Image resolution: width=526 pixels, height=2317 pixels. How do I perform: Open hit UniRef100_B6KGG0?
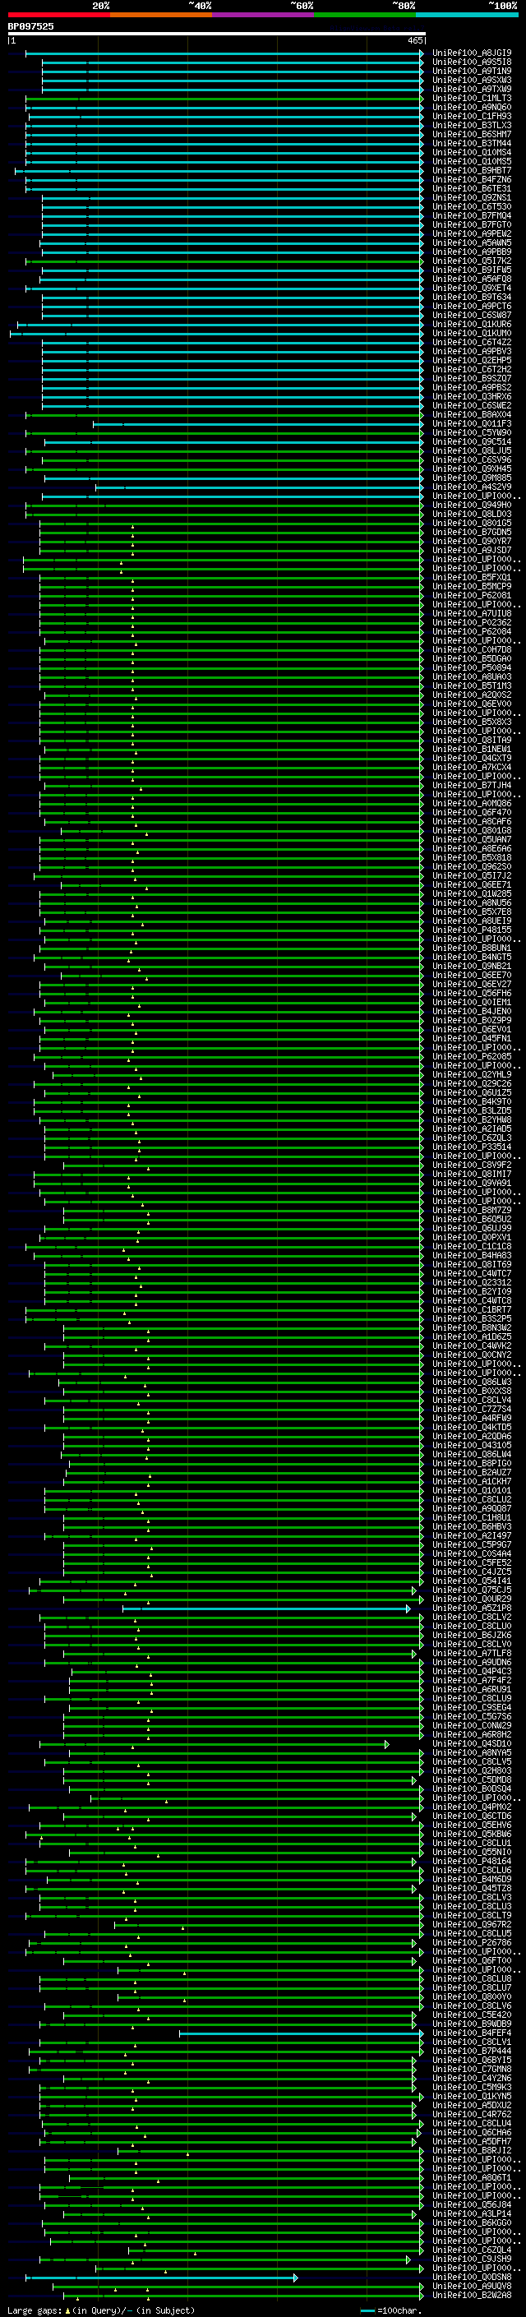click(x=472, y=2222)
